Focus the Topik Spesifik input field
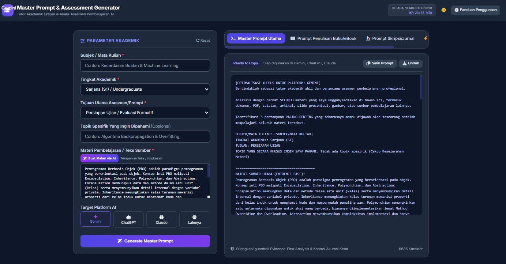 coord(145,136)
